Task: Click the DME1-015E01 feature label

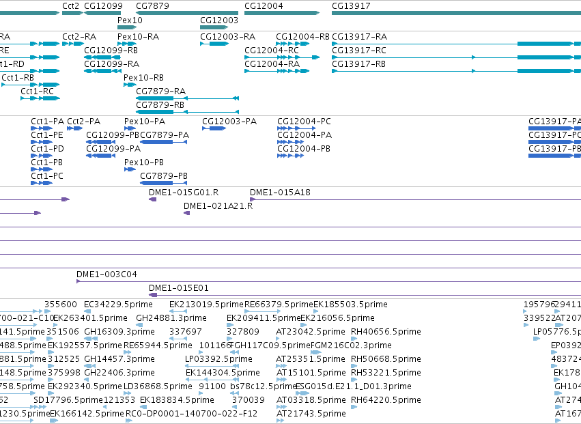Action: 179,288
